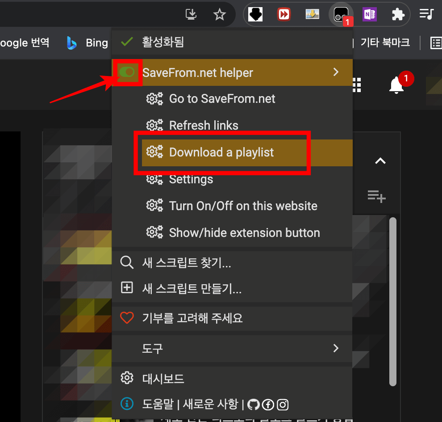This screenshot has width=442, height=422.
Task: Click the gear icon beside Go to SaveFrom.net
Action: (x=154, y=99)
